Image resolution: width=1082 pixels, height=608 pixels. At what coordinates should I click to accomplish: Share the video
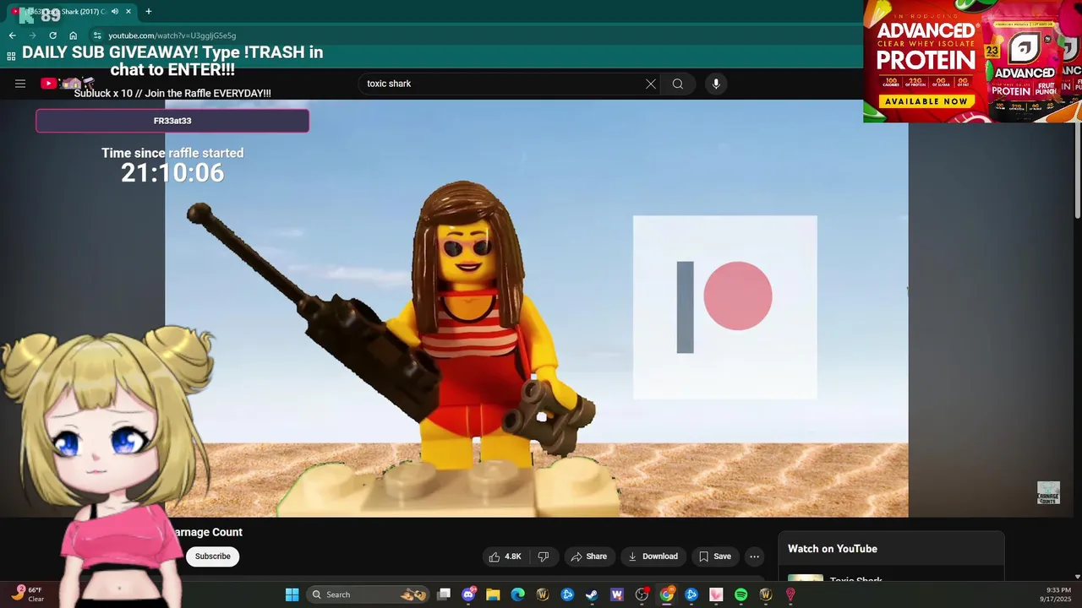pyautogui.click(x=589, y=556)
